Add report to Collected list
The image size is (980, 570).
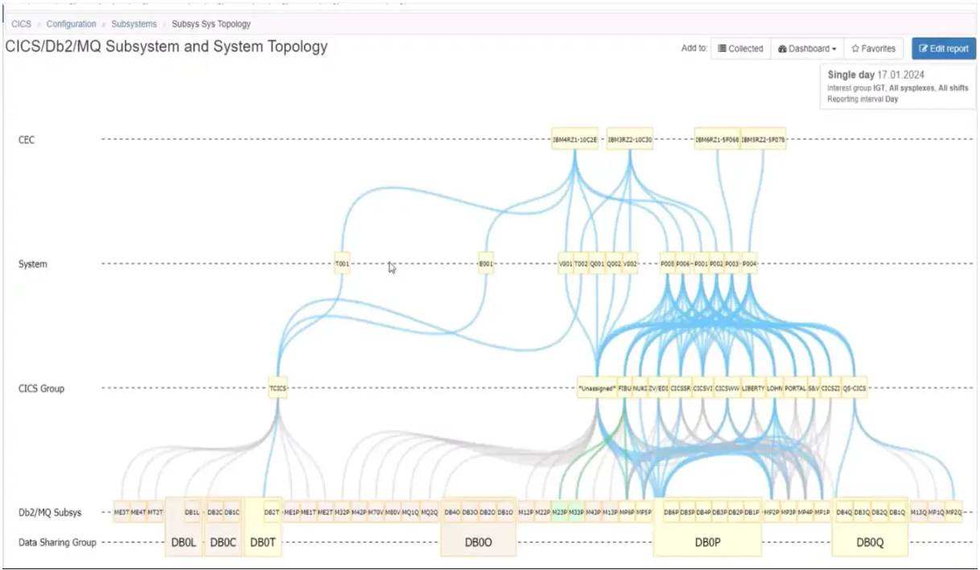[x=741, y=48]
